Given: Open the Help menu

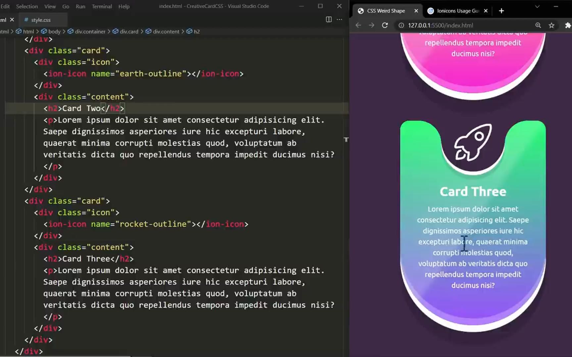Looking at the screenshot, I should (124, 6).
